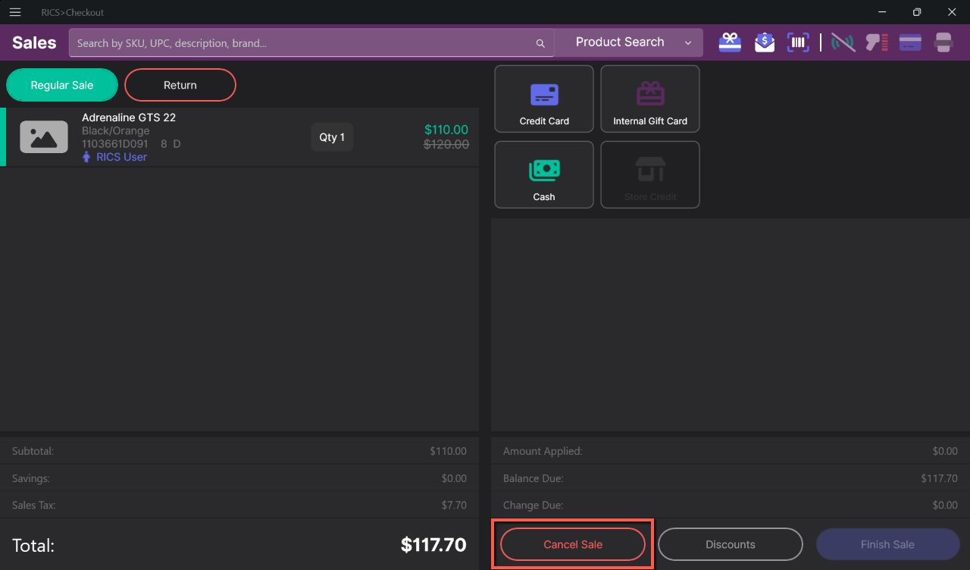Click the Sales Tax $7.70 value
The width and height of the screenshot is (970, 570).
coord(454,505)
